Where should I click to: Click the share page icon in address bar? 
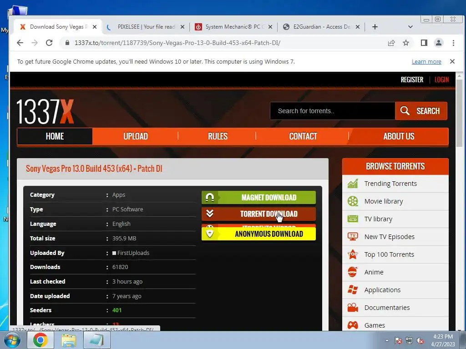point(391,43)
